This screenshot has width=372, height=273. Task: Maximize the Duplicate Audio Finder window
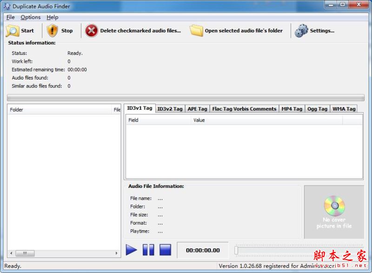coord(342,5)
